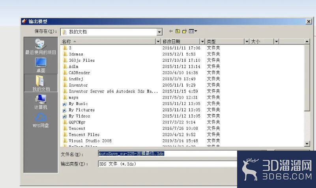Image resolution: width=316 pixels, height=188 pixels.
Task: Create a new folder icon
Action: pos(184,31)
